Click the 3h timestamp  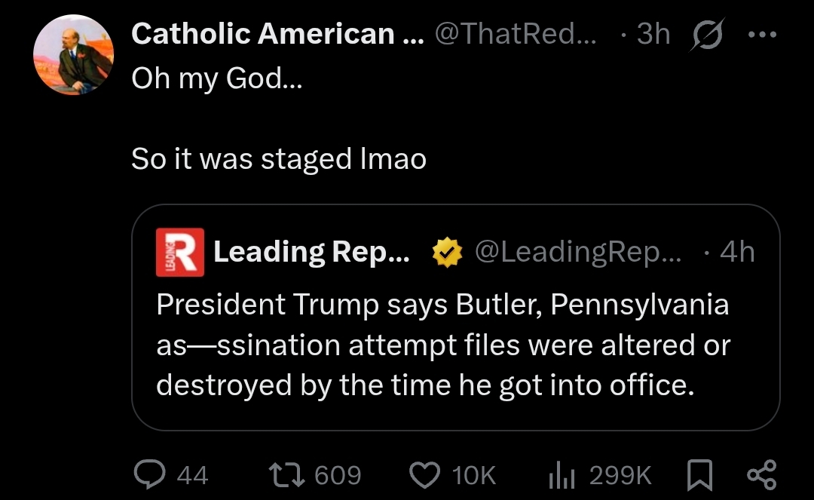coord(653,34)
